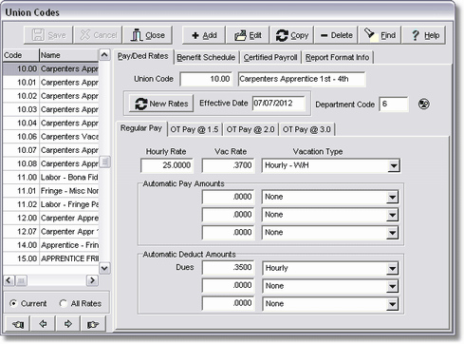Open Help for Union Codes

pyautogui.click(x=424, y=35)
